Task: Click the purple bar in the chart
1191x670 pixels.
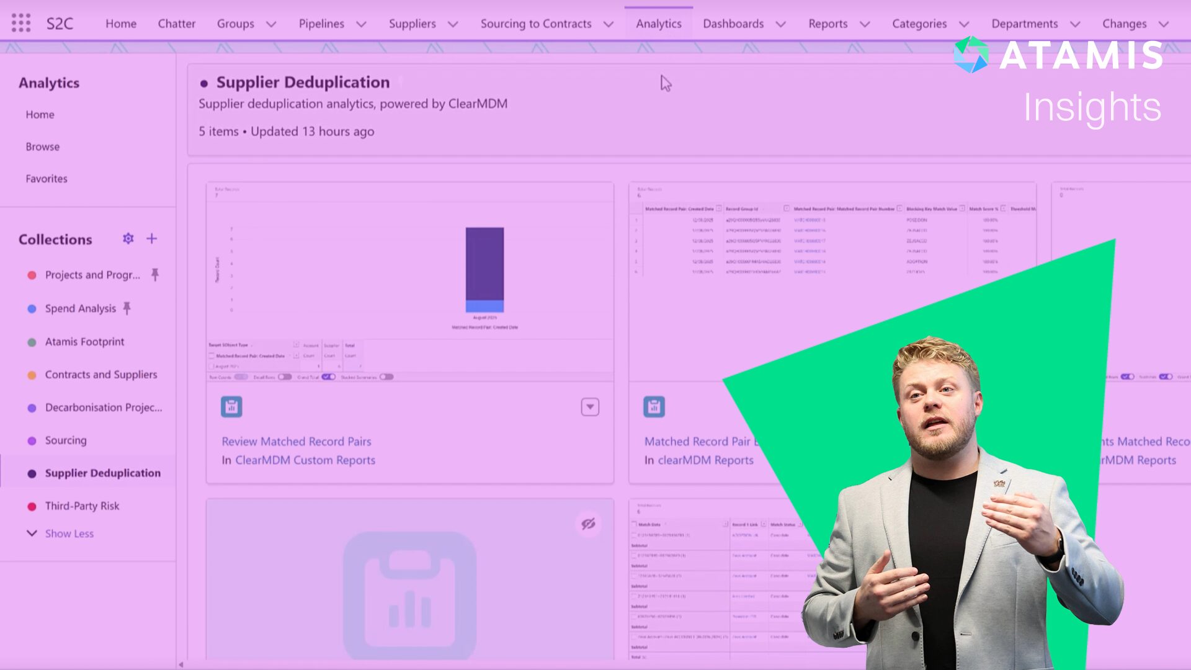Action: [x=484, y=264]
